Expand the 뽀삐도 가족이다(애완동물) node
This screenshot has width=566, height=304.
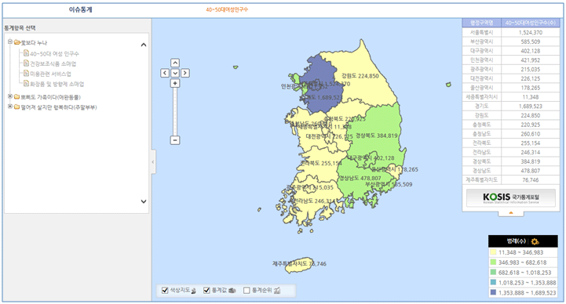[x=10, y=96]
